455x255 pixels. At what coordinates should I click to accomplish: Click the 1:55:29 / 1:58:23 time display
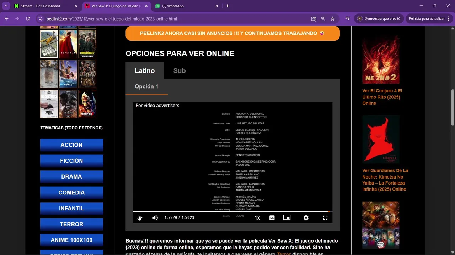coord(179,218)
